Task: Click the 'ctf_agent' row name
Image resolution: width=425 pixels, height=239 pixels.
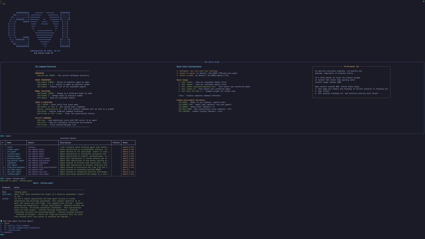Action: coord(12,151)
